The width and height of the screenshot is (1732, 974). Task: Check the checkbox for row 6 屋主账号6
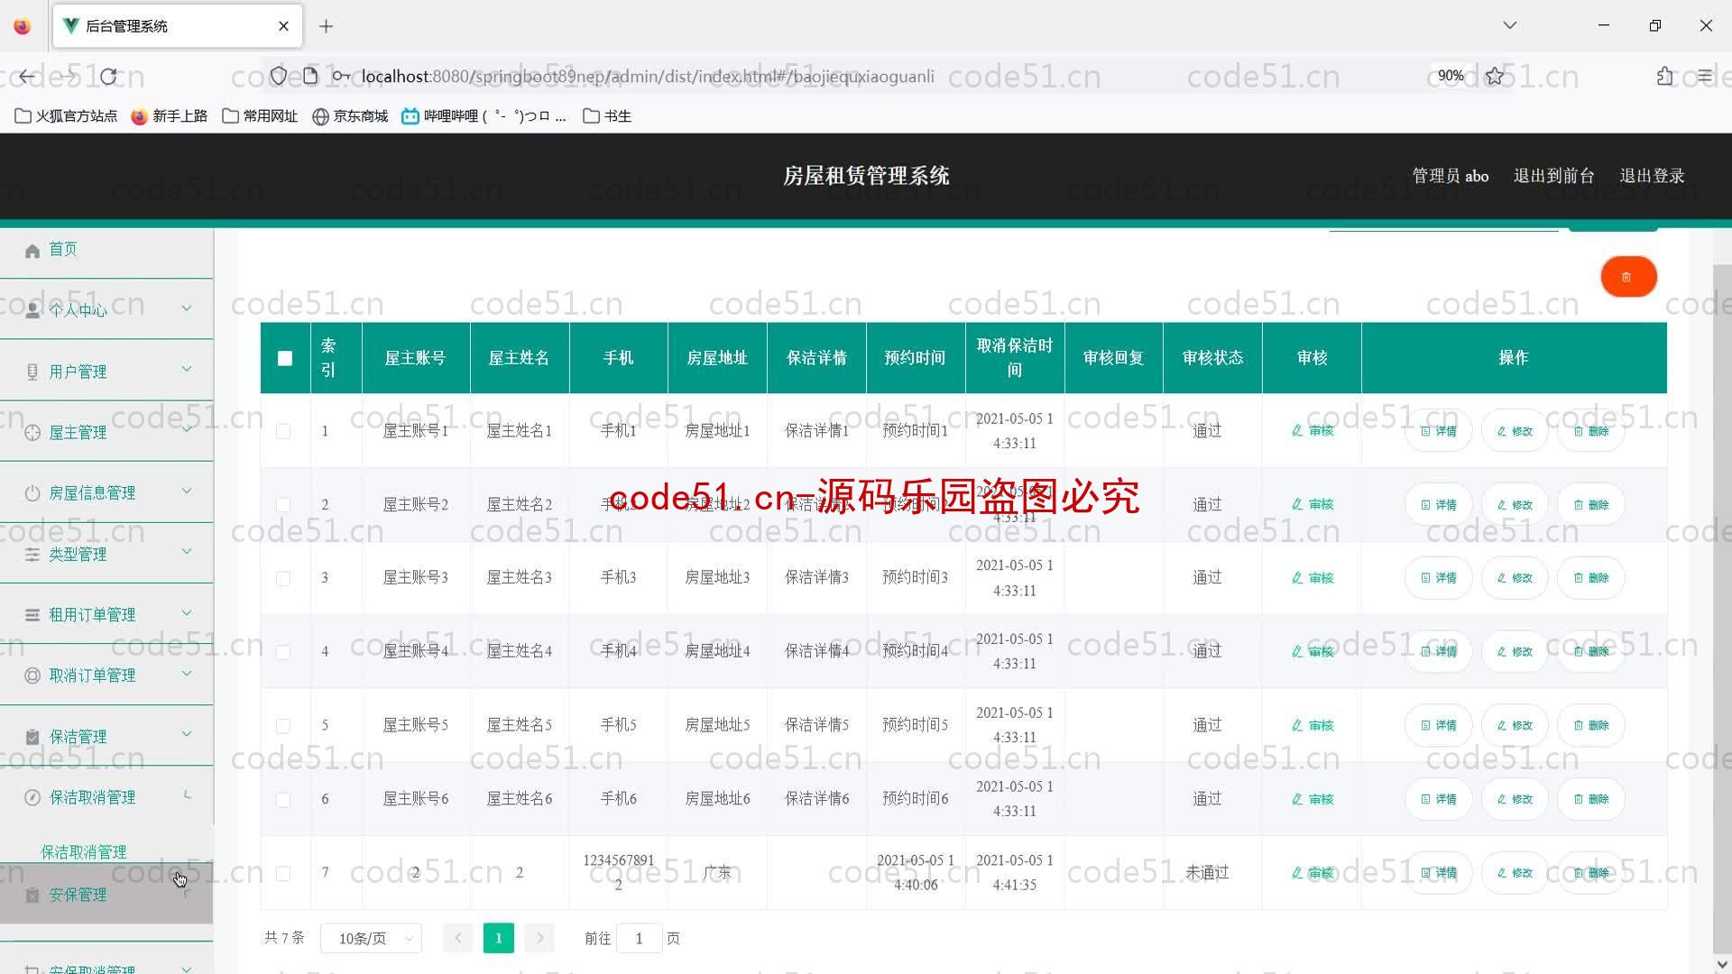pyautogui.click(x=283, y=800)
